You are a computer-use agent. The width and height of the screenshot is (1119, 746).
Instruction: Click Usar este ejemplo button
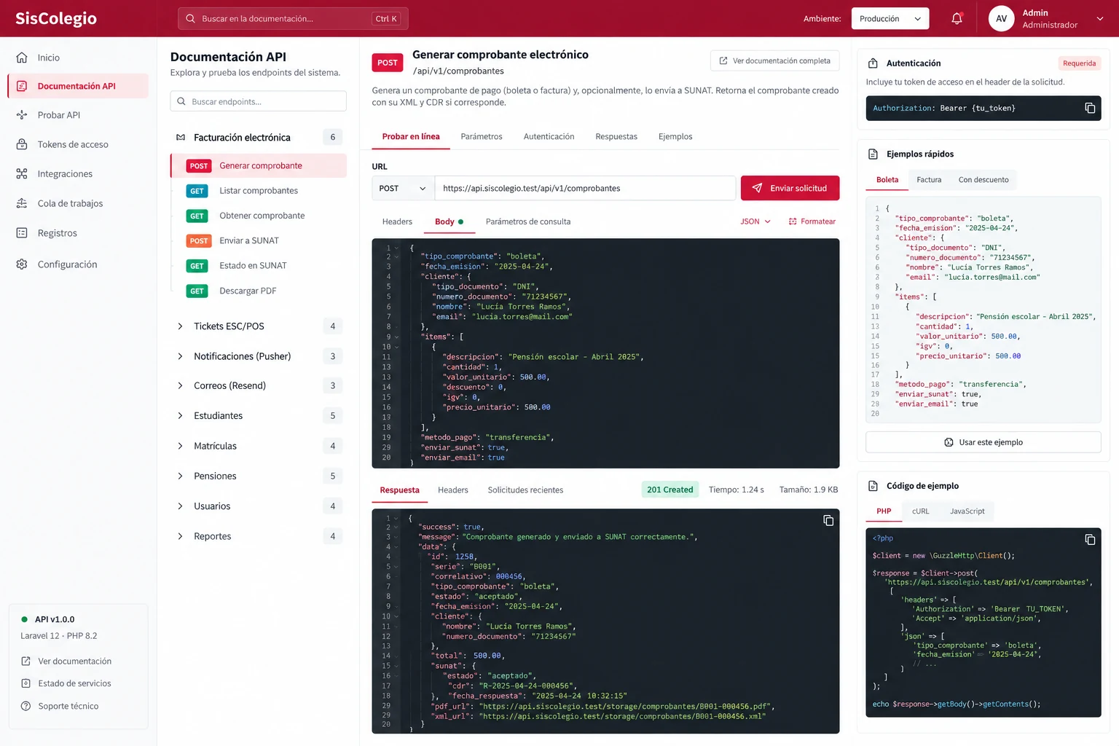(x=983, y=442)
